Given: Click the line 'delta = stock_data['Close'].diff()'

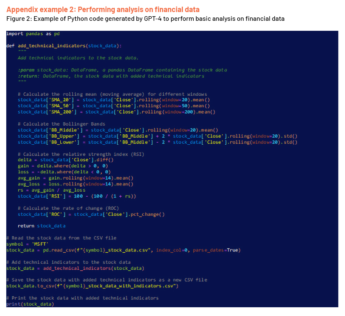Looking at the screenshot, I should (x=66, y=160).
